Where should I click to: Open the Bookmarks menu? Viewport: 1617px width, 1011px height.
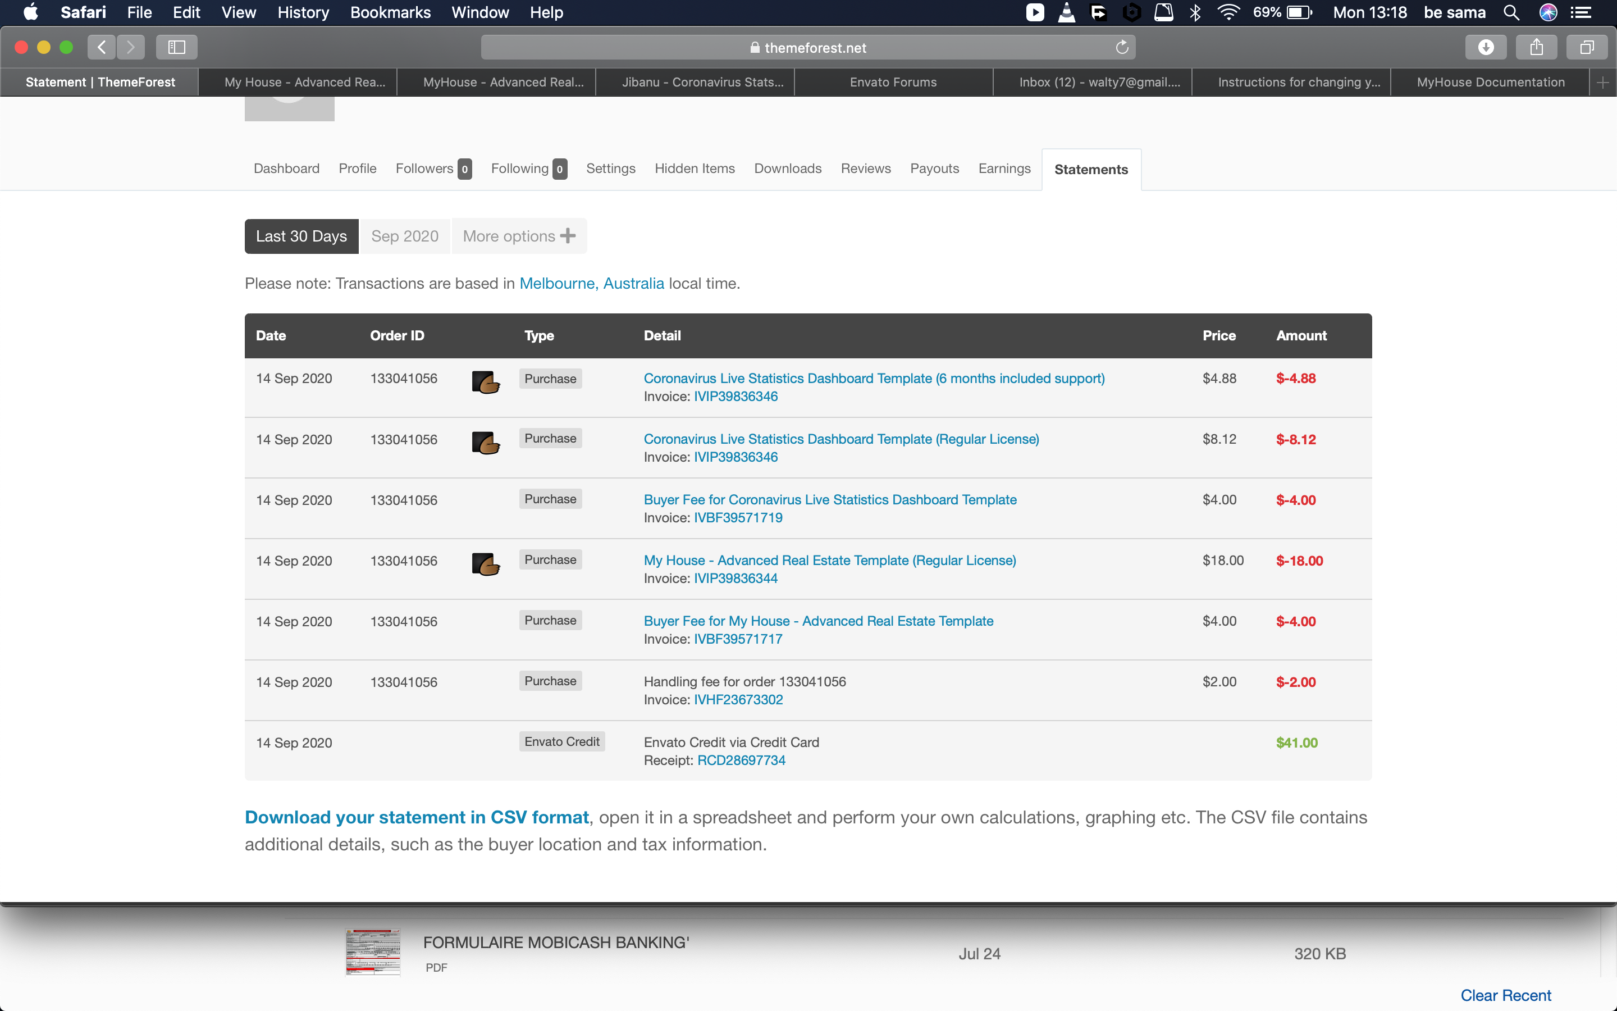[390, 12]
